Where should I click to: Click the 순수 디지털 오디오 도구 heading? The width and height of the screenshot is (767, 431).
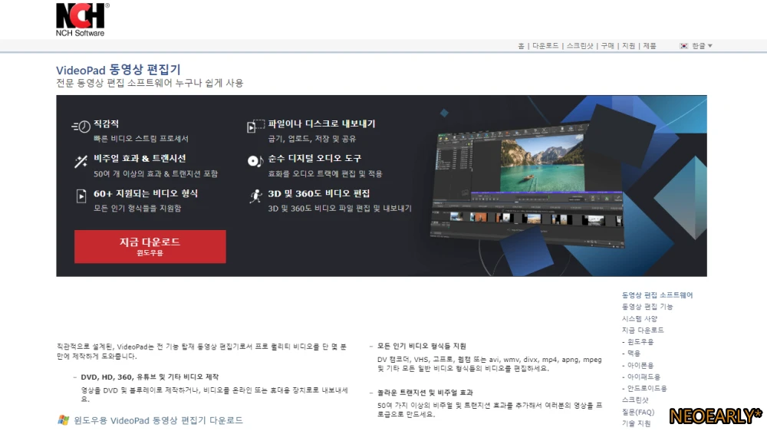pos(314,159)
